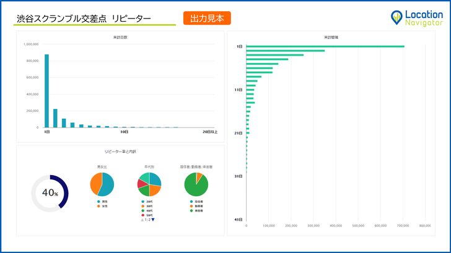Click the 31日 label in 来訪間隔 chart
Image resolution: width=451 pixels, height=253 pixels.
(x=239, y=176)
